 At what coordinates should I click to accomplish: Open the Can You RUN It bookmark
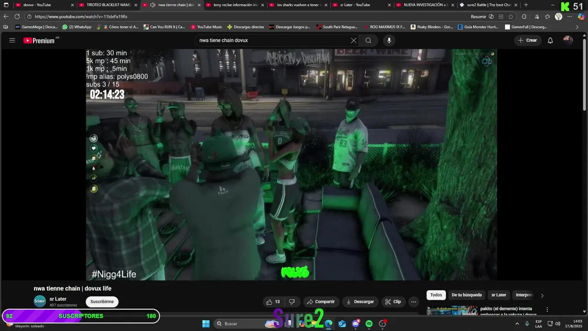(164, 27)
